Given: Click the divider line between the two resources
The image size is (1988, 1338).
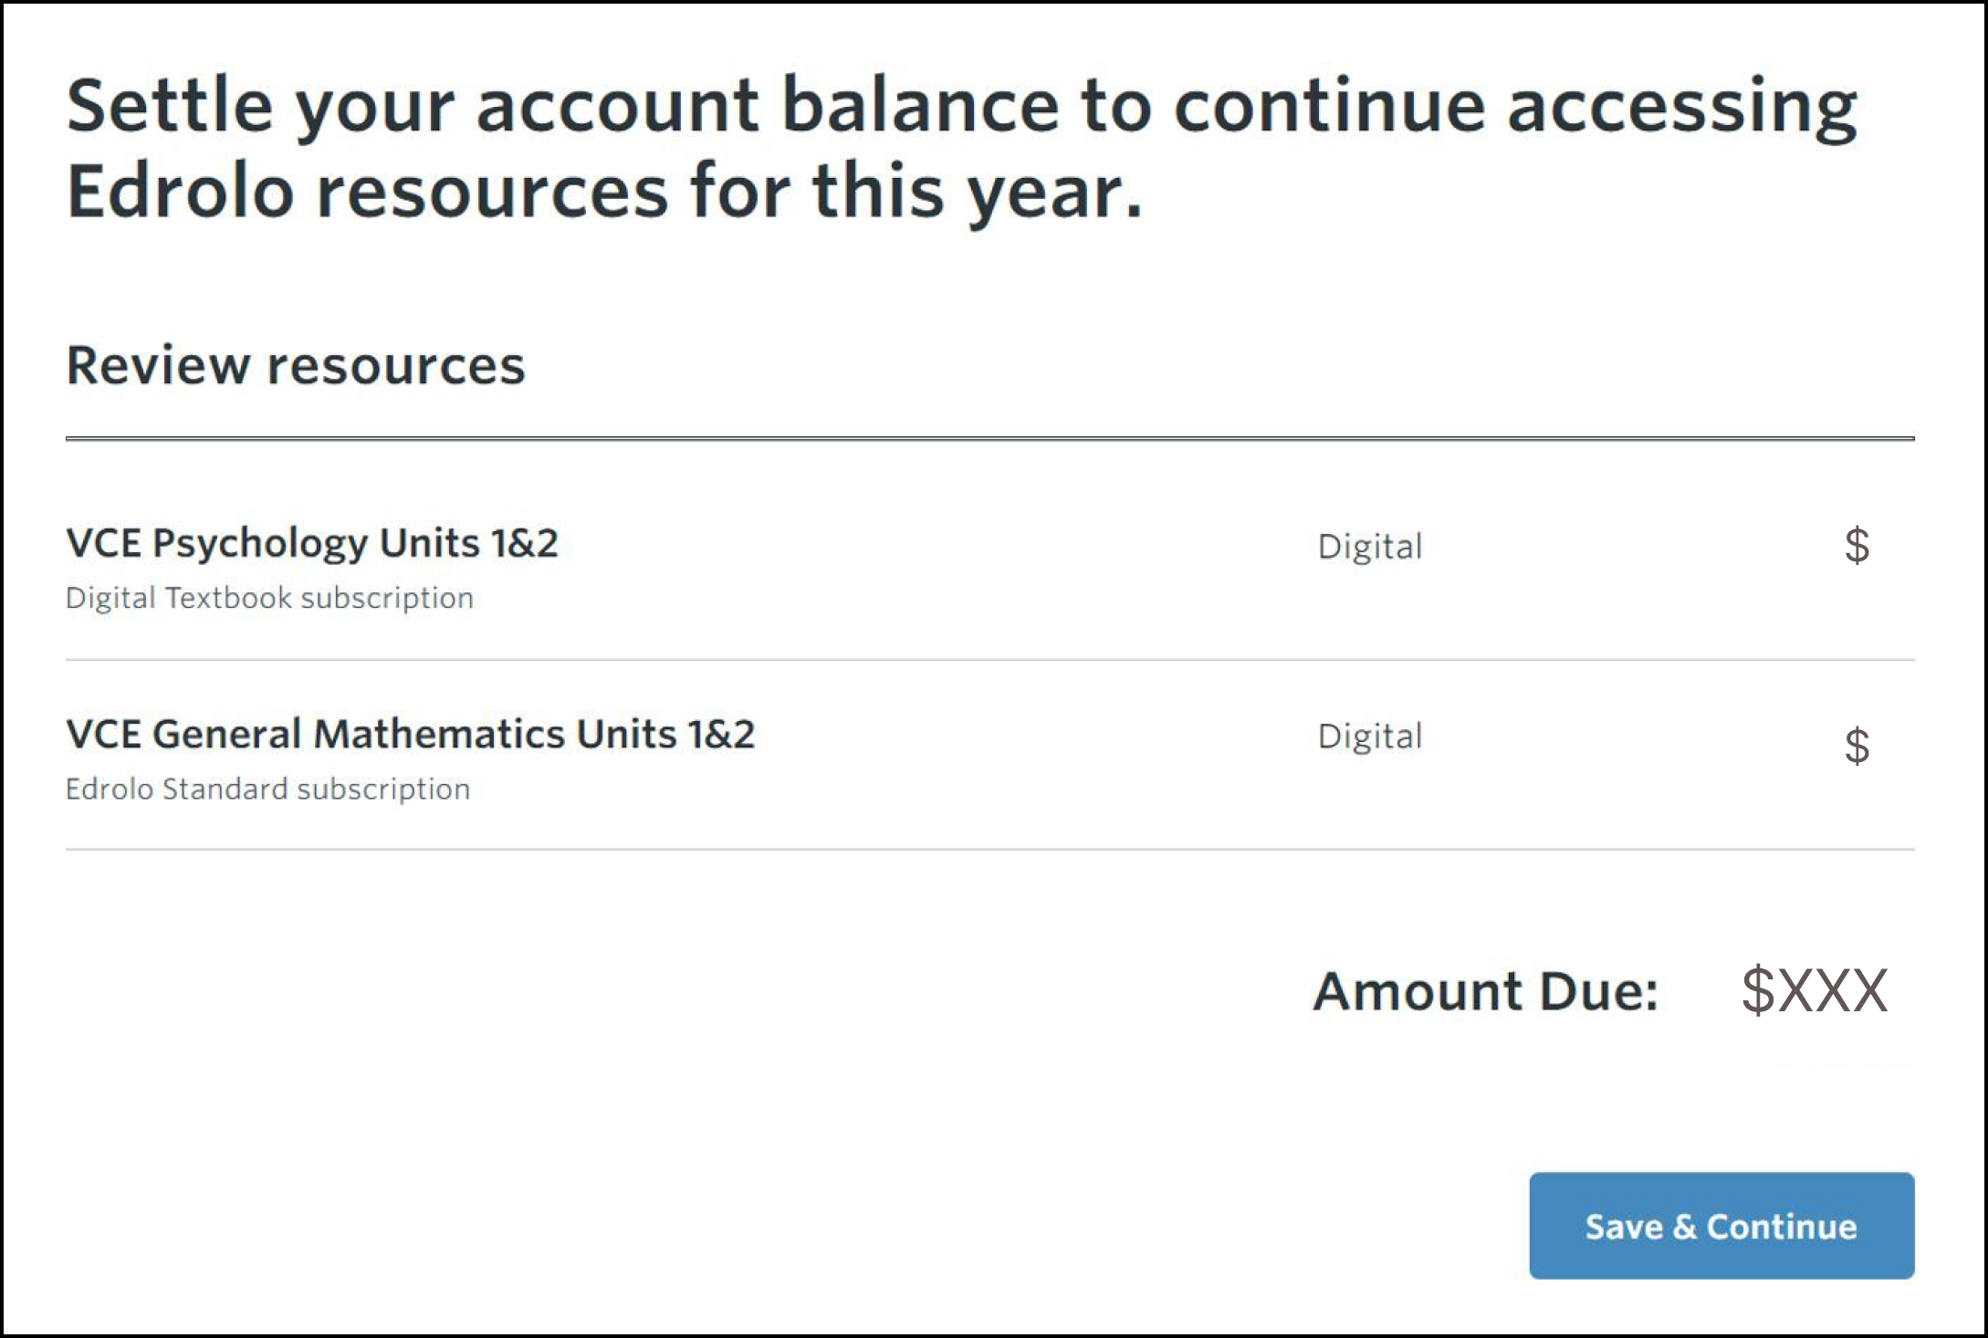Looking at the screenshot, I should point(989,660).
